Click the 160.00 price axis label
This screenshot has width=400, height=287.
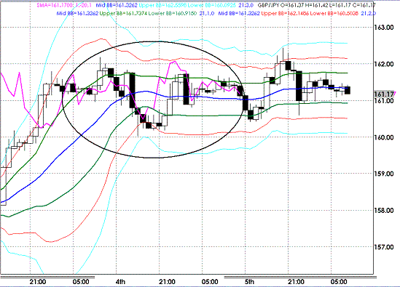(383, 137)
